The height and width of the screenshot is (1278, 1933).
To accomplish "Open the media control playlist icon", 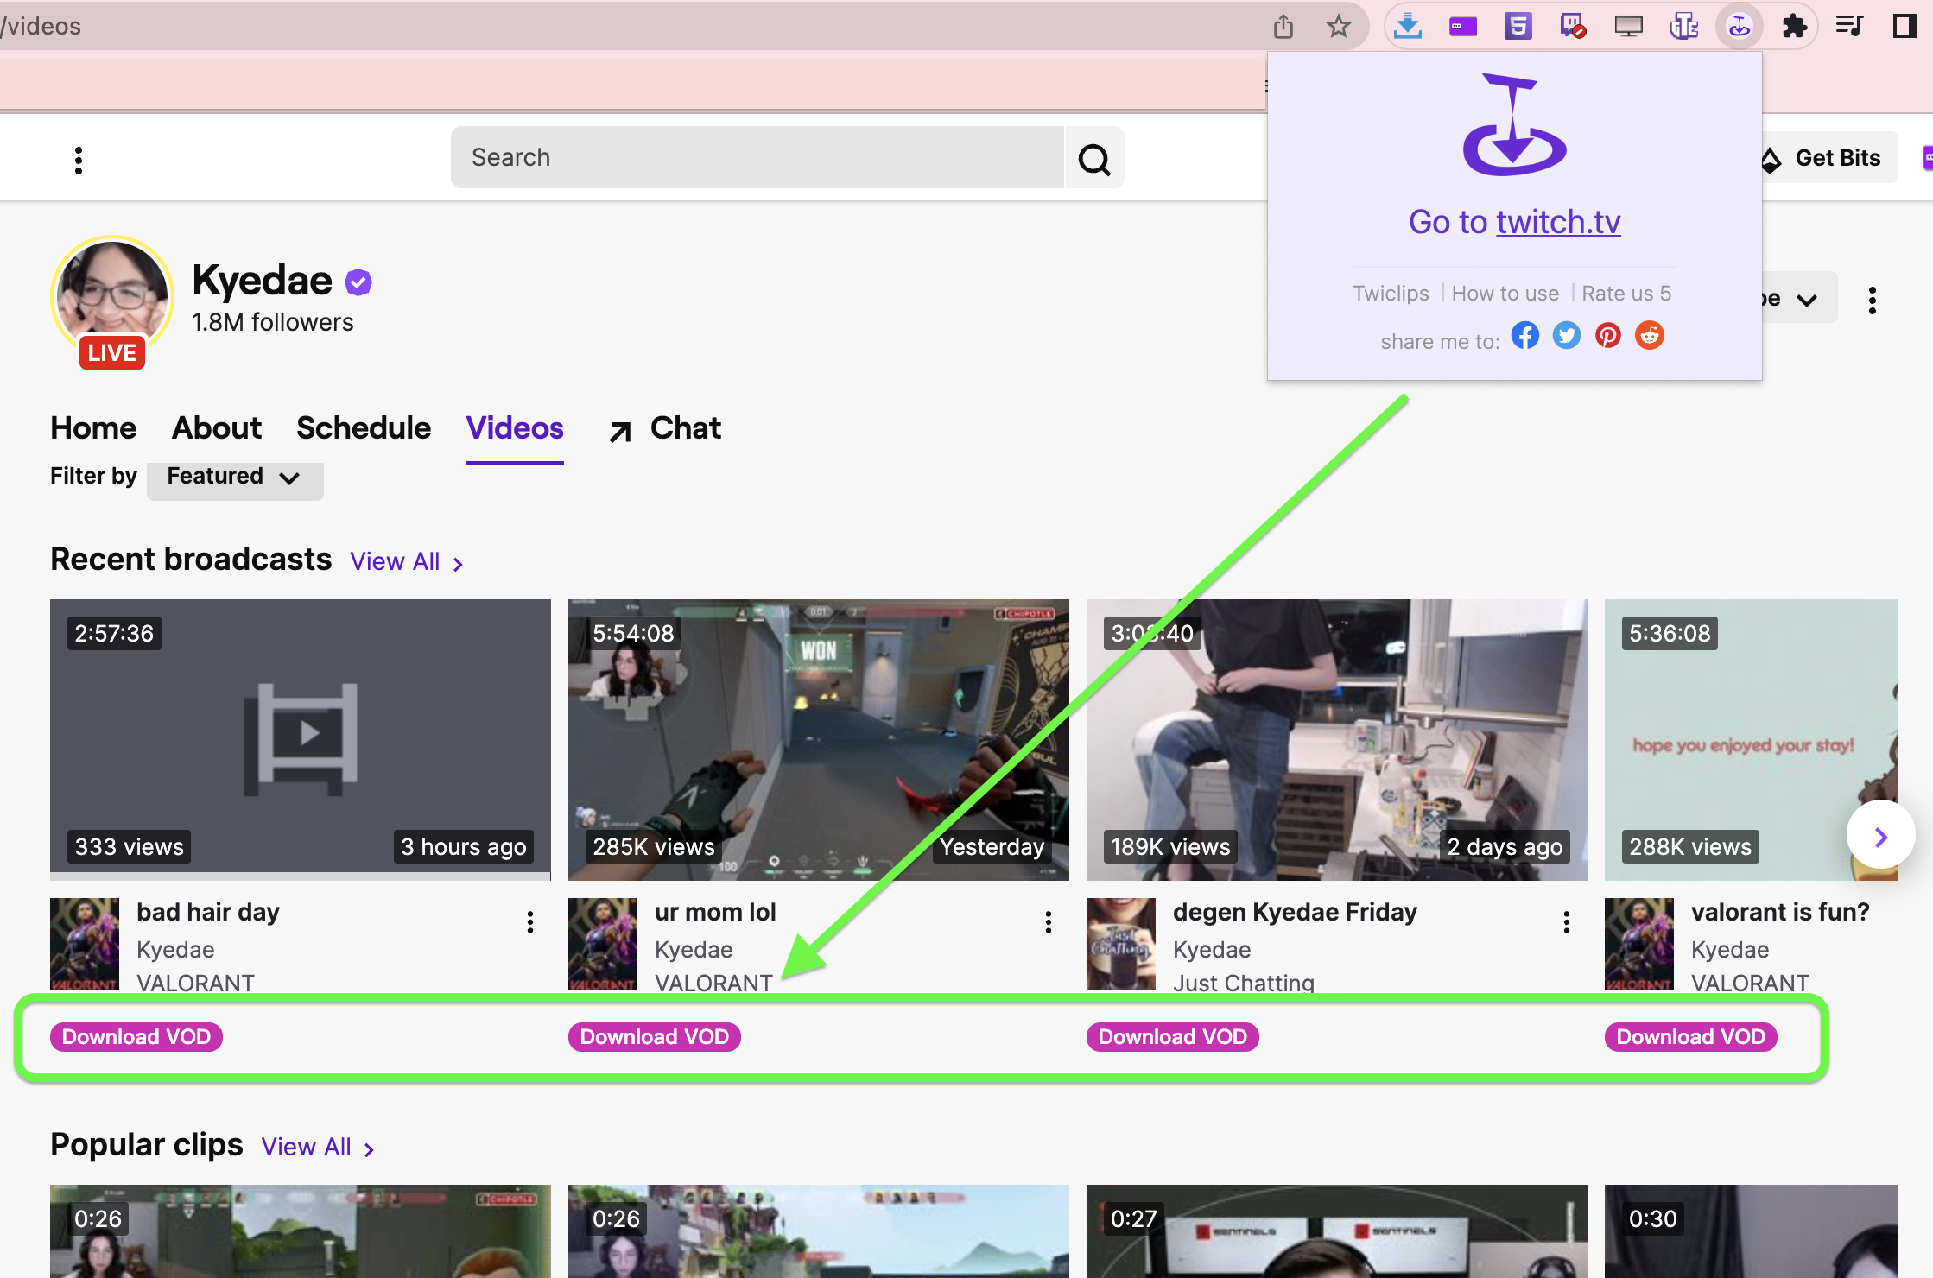I will [1849, 27].
